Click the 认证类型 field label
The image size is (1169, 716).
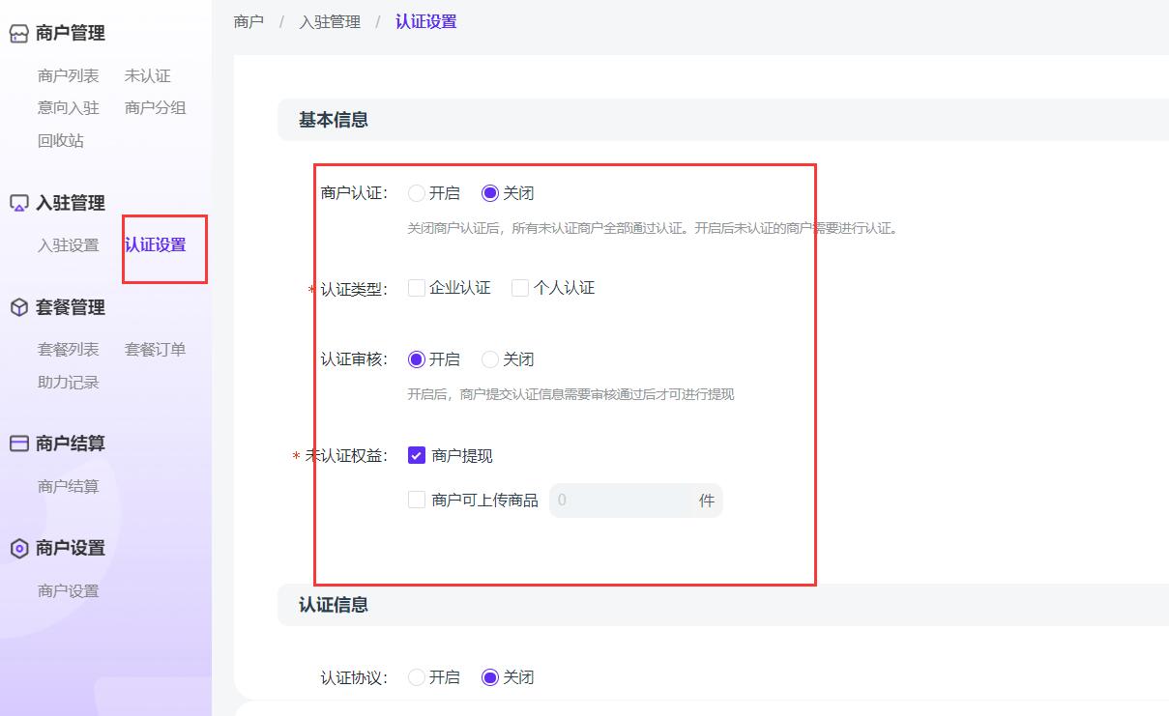[354, 289]
